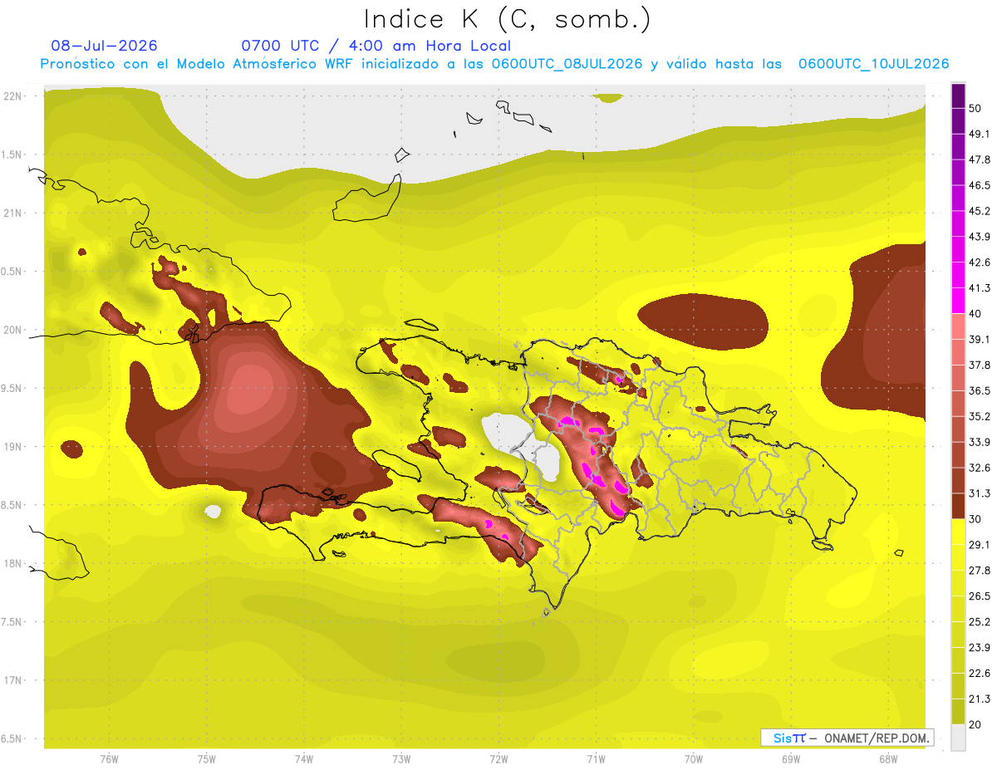This screenshot has width=997, height=770.
Task: Click the valid-until time '0600UTC_10JUL2026'
Action: pos(873,64)
